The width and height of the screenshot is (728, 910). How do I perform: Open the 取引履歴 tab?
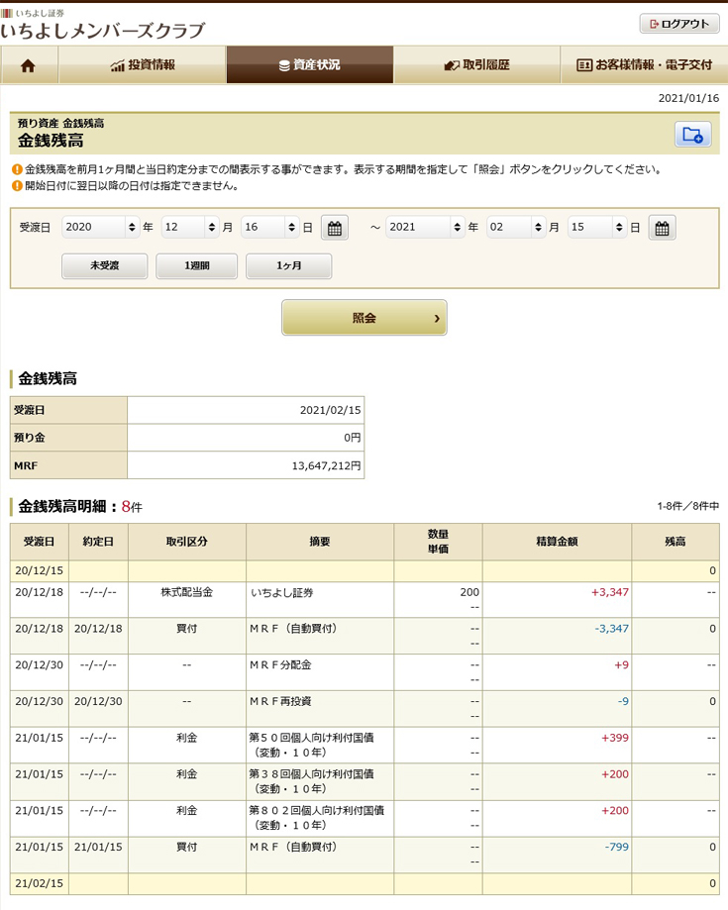(476, 65)
